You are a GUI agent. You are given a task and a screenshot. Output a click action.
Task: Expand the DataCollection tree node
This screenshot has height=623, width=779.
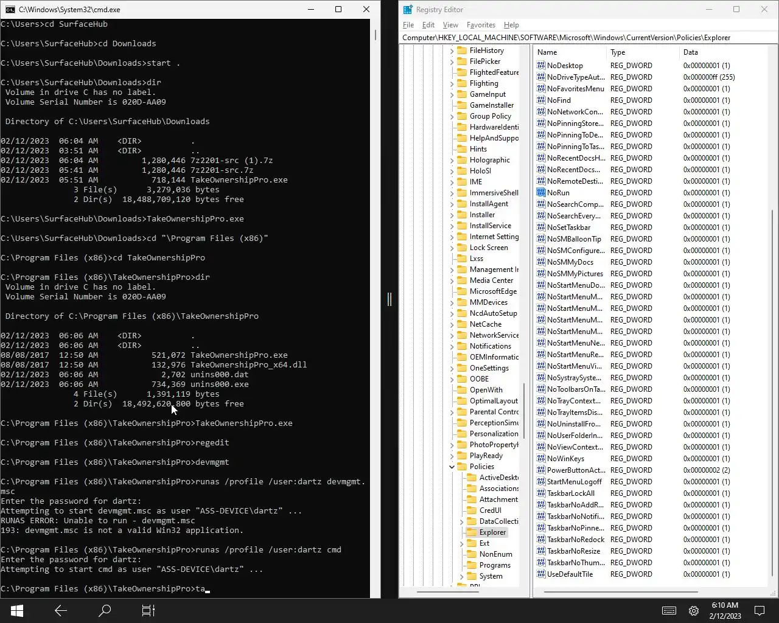[461, 521]
